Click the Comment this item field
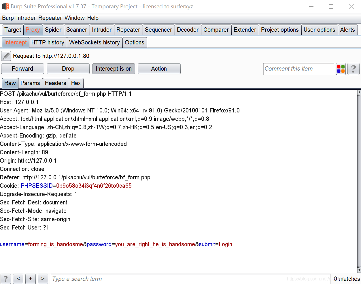 (298, 69)
